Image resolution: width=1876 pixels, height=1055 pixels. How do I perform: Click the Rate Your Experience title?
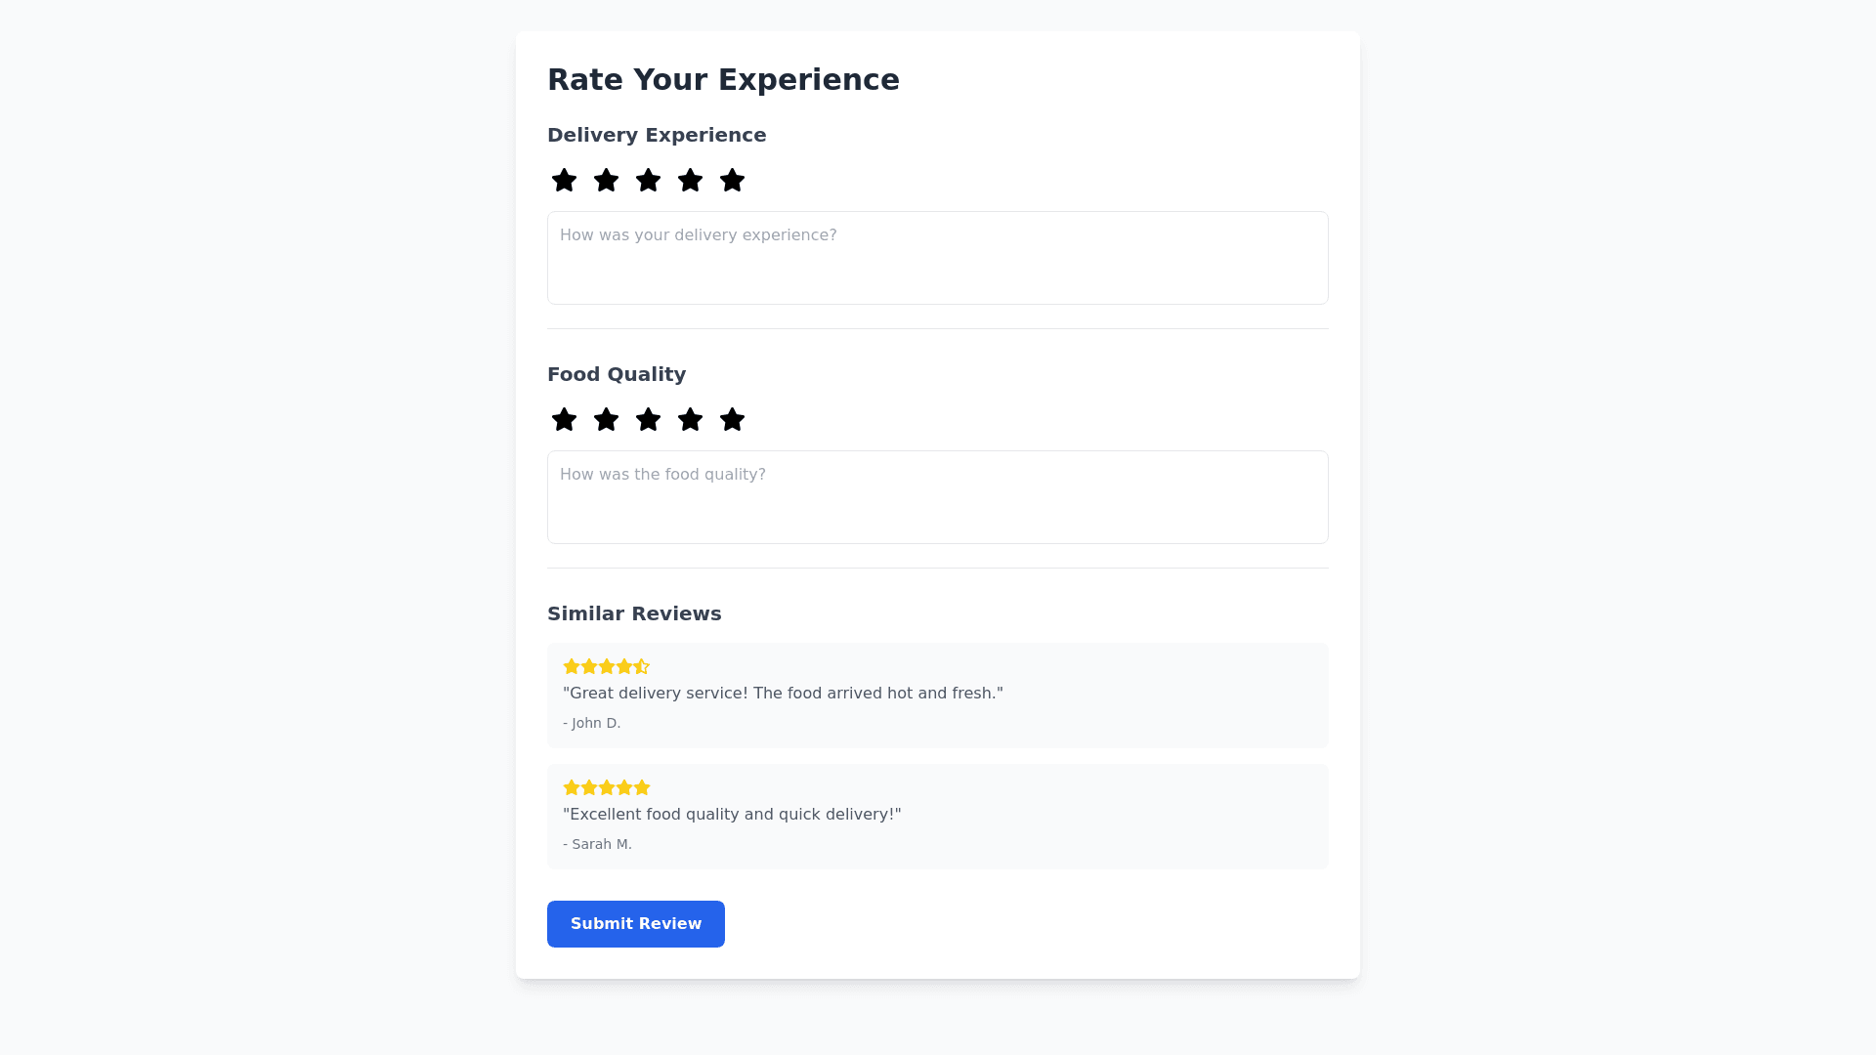click(x=723, y=80)
